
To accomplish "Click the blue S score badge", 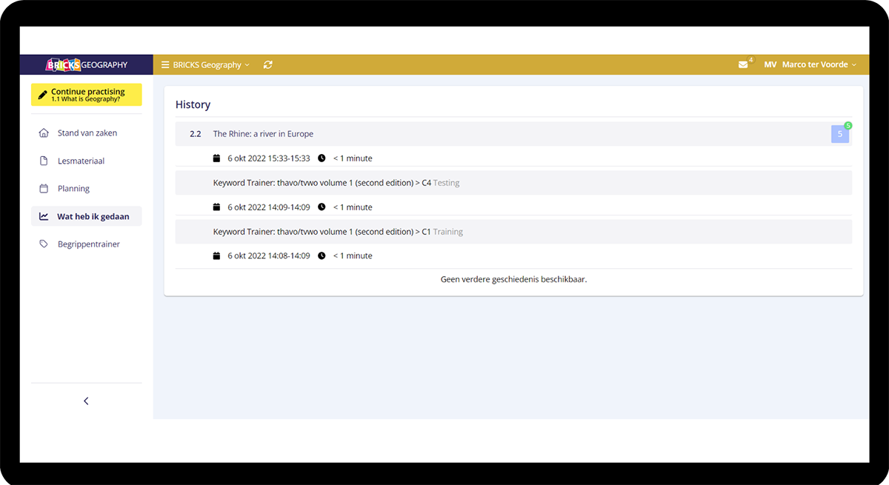I will tap(839, 134).
